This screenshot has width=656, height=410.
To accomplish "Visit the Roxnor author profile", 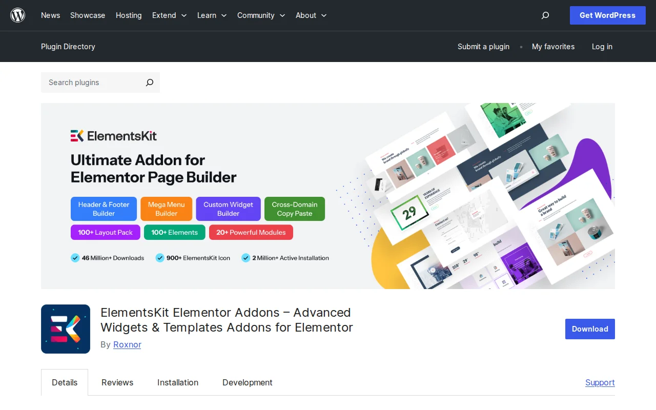I will click(x=127, y=344).
